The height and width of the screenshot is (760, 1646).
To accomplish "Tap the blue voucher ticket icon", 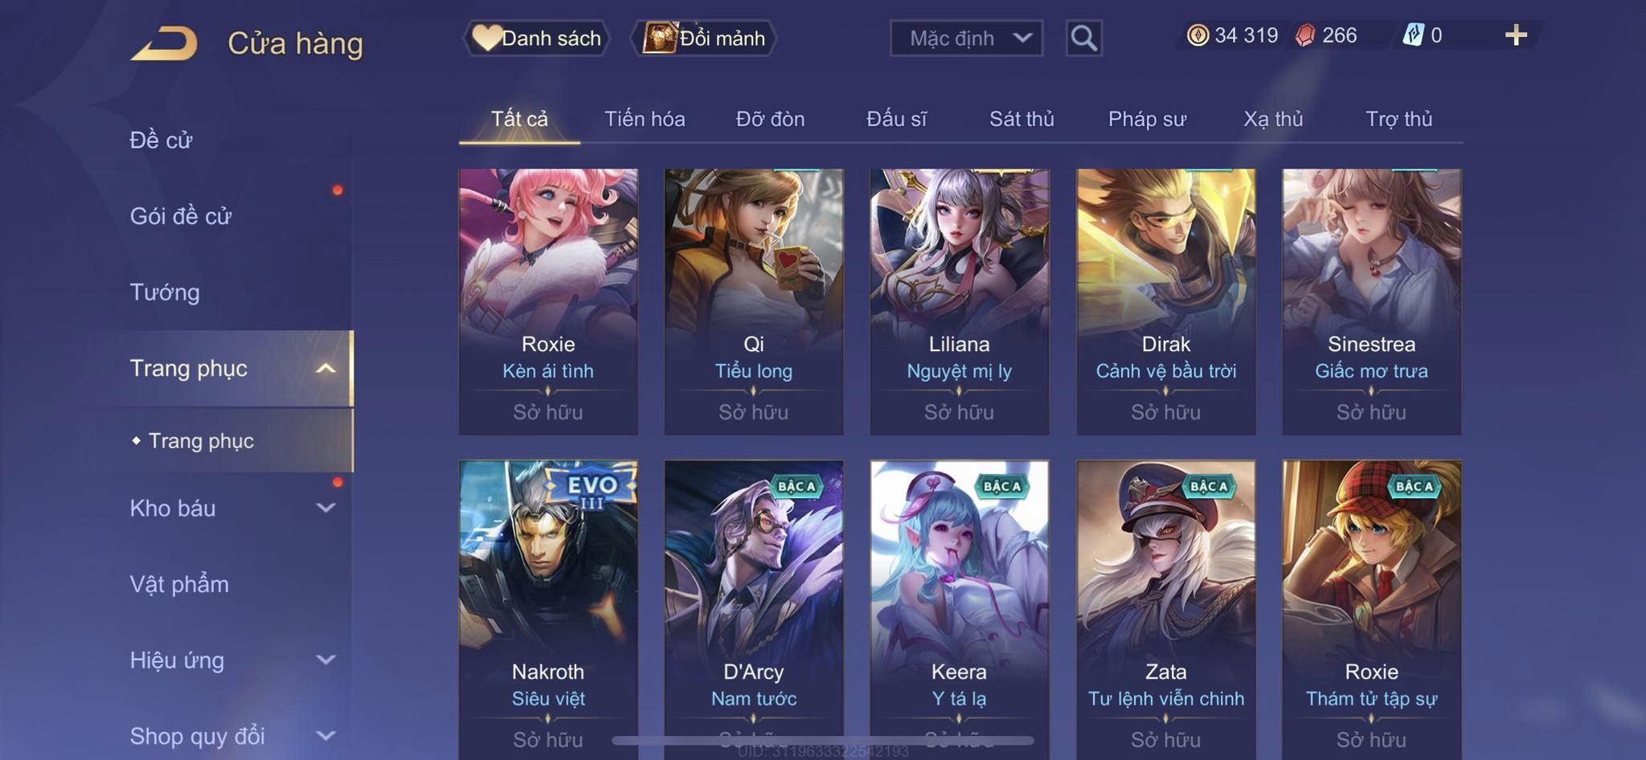I will coord(1413,35).
